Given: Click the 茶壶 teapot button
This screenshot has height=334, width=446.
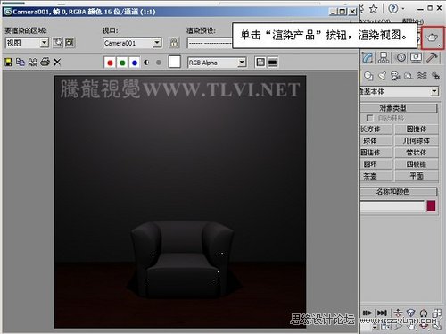Looking at the screenshot, I should [376, 176].
